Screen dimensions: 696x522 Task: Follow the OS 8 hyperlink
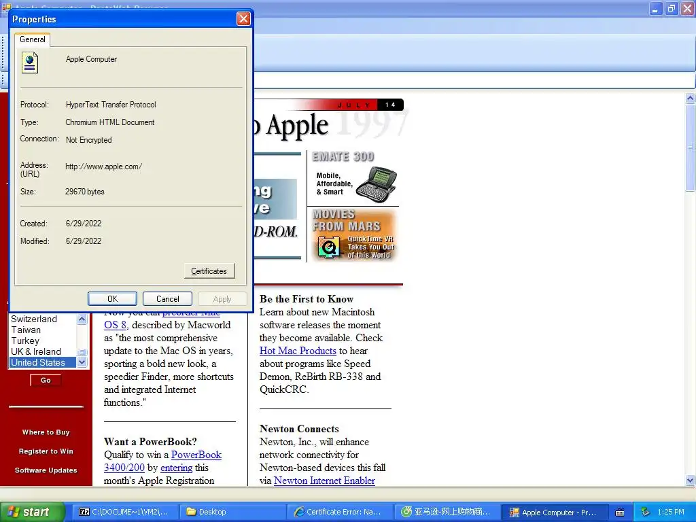[x=116, y=325]
